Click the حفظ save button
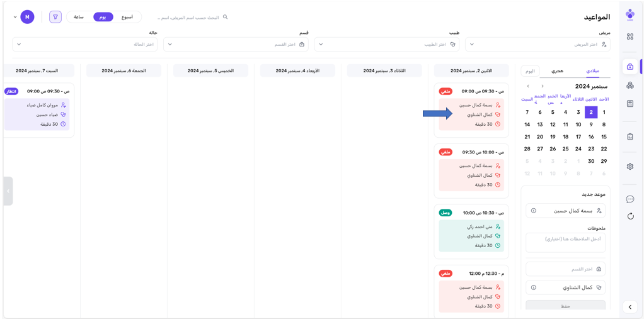This screenshot has width=644, height=322. click(565, 306)
